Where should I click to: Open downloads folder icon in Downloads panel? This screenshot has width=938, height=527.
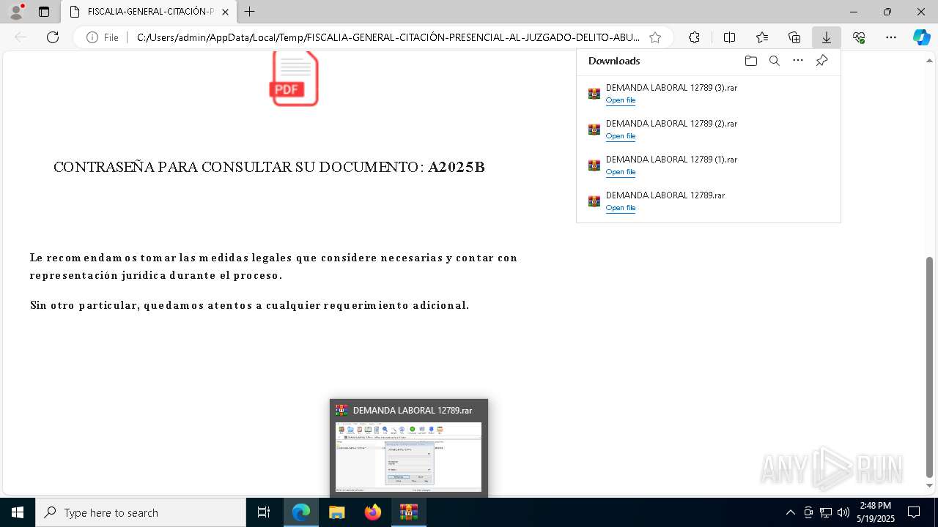750,61
